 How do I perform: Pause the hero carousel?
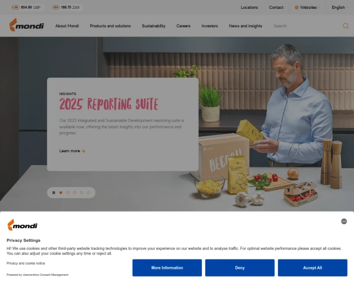point(54,193)
